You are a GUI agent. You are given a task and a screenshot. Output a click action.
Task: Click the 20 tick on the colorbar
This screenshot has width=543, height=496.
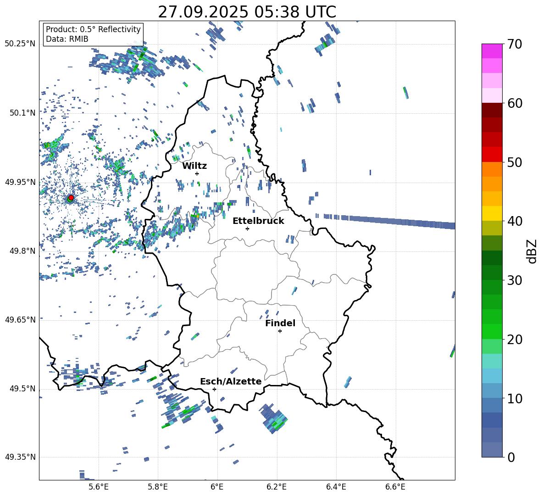[515, 340]
